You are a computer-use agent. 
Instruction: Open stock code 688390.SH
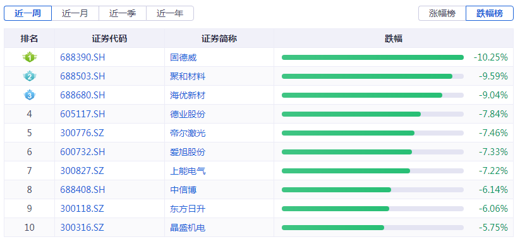pyautogui.click(x=83, y=57)
